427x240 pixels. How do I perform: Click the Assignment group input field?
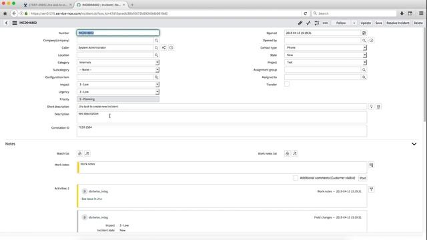point(323,70)
